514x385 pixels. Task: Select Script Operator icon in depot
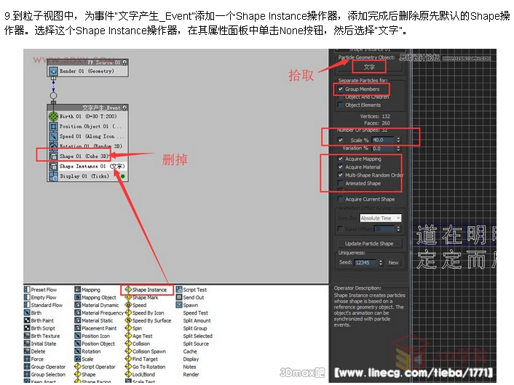pyautogui.click(x=78, y=367)
